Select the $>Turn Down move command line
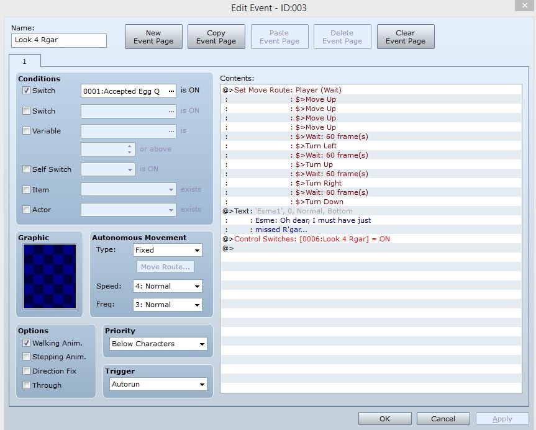Screen dimensions: 536x430 pyautogui.click(x=371, y=202)
